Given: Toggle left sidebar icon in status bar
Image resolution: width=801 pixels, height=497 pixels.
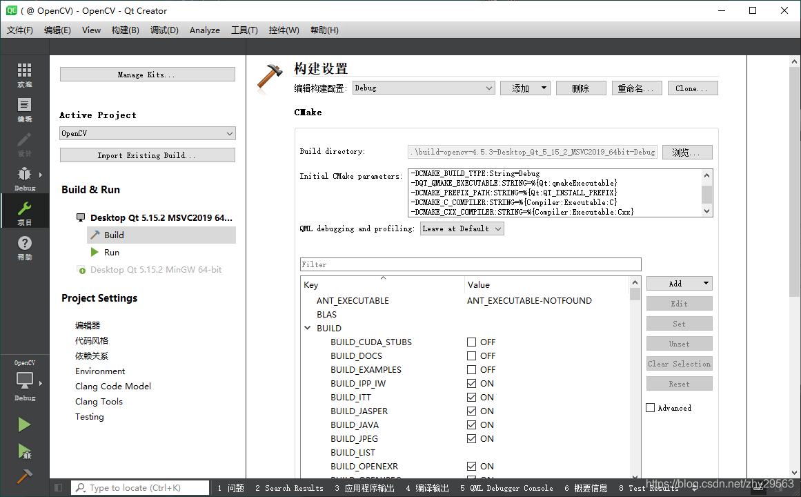Looking at the screenshot, I should pos(58,488).
